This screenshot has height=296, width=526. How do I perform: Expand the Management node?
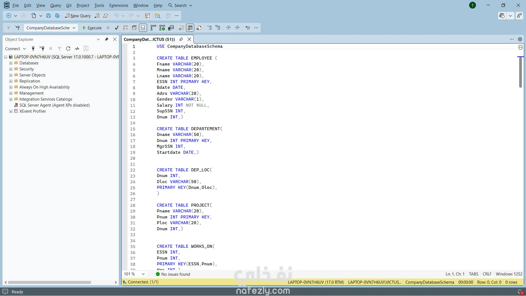11,93
